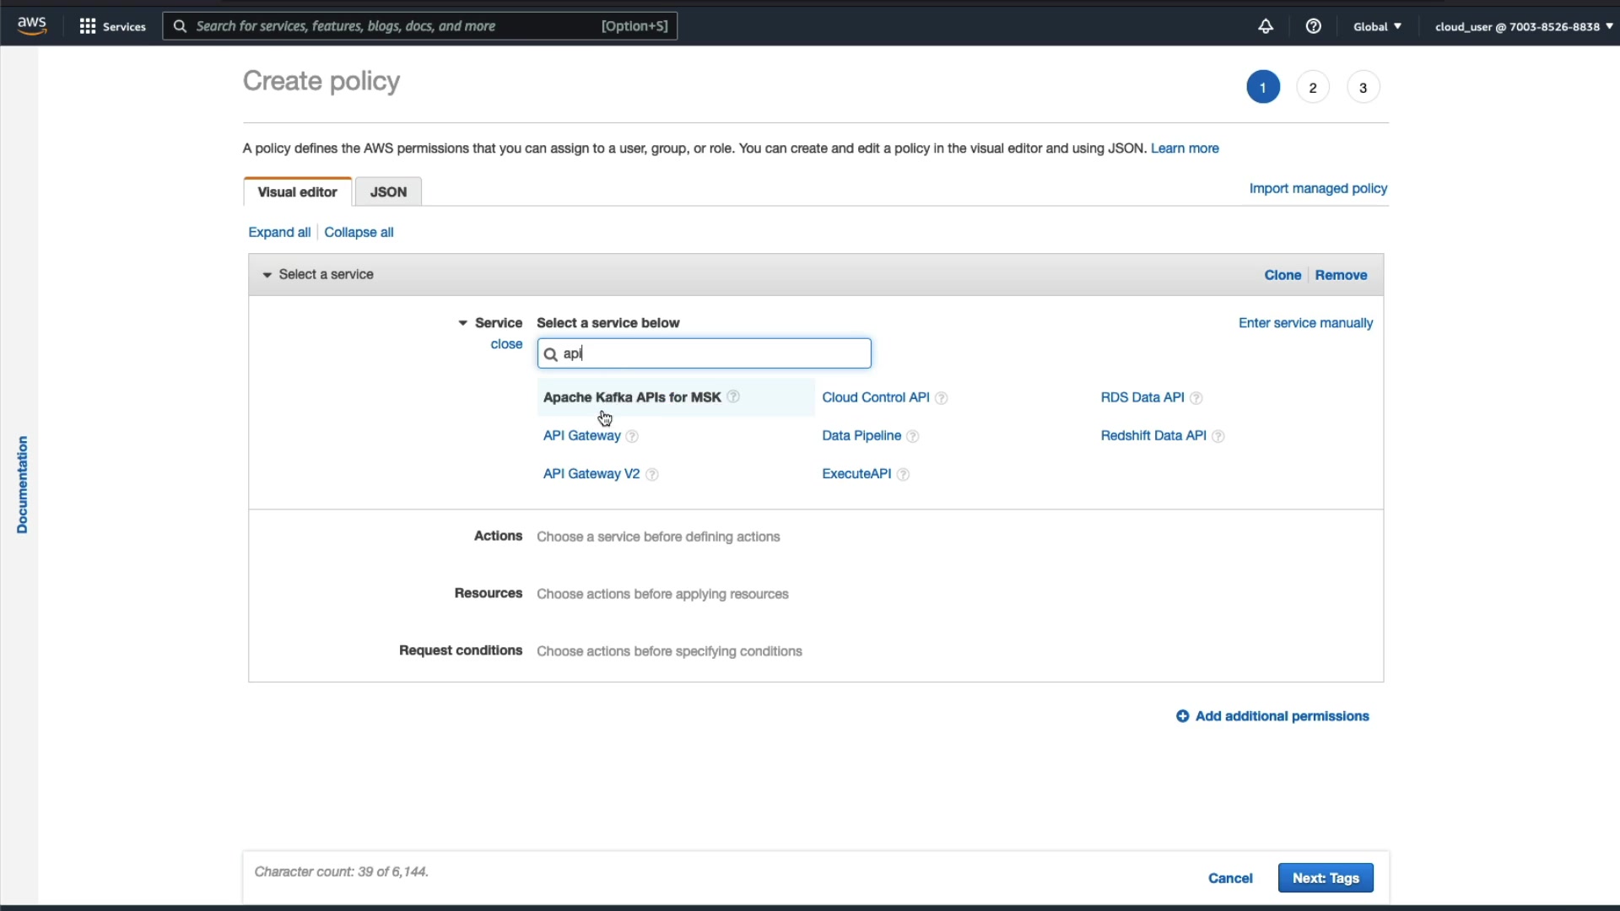Open the Services grid menu icon
This screenshot has height=911, width=1620.
point(87,26)
